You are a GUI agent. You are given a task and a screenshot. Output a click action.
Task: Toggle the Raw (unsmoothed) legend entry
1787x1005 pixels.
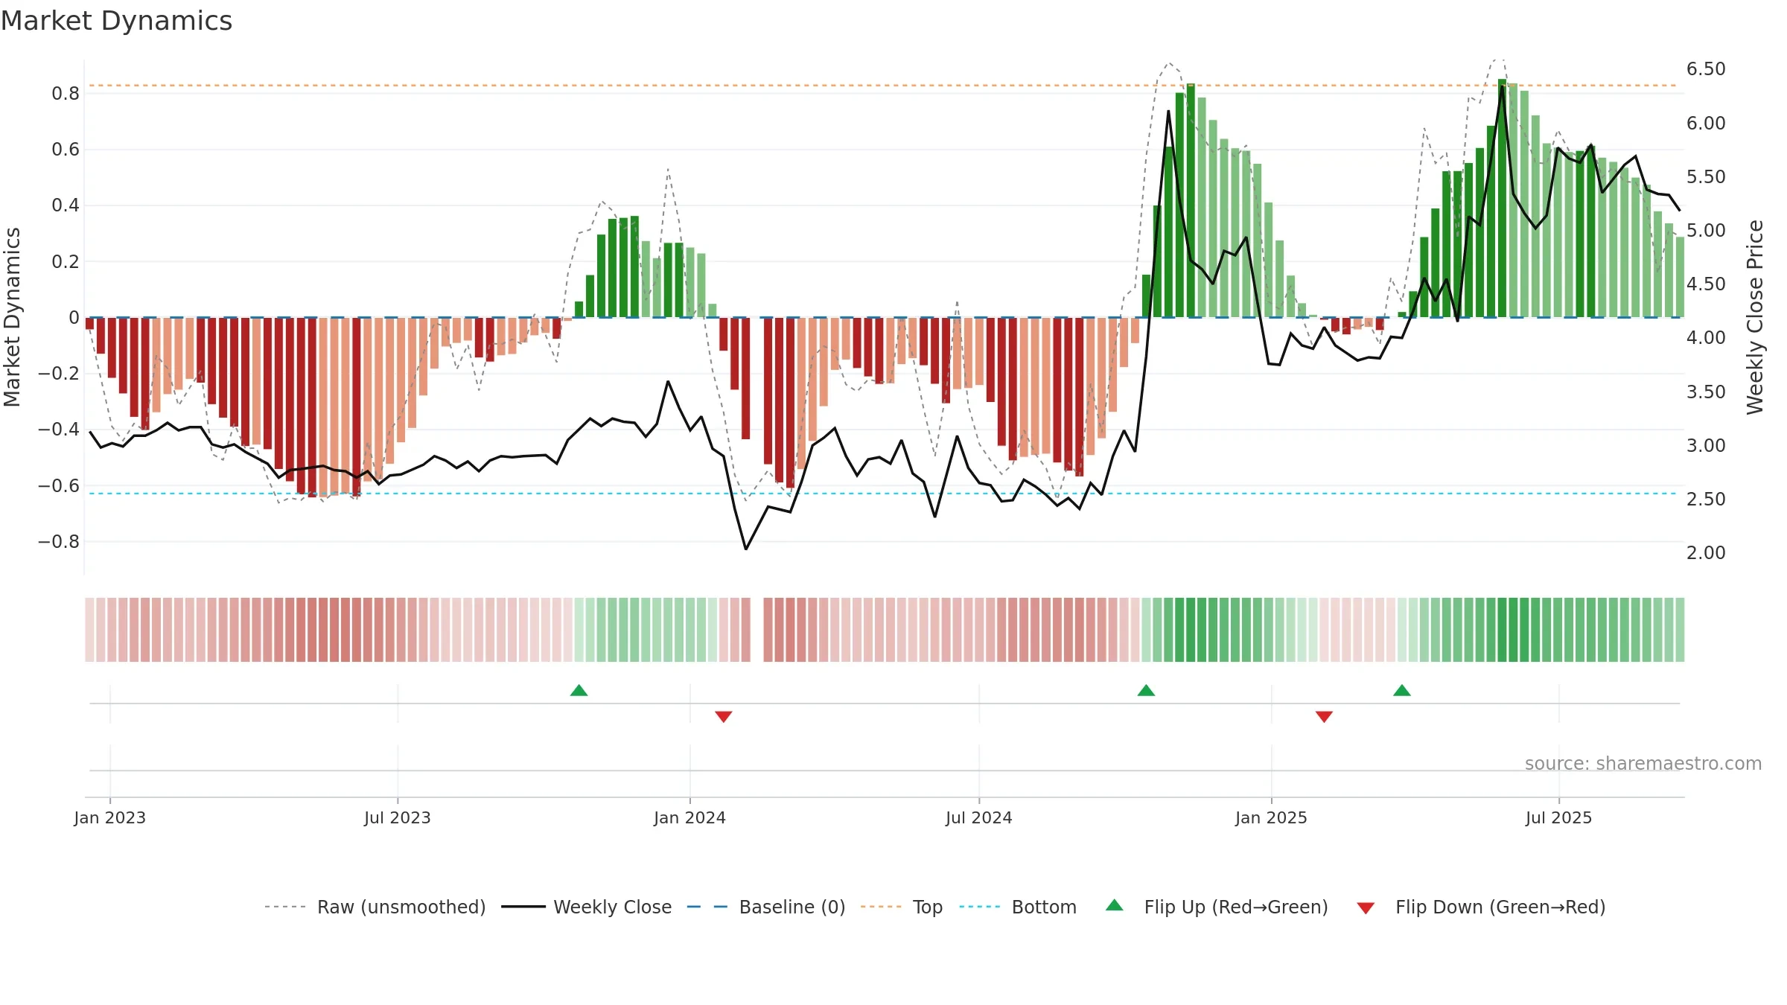pos(375,907)
